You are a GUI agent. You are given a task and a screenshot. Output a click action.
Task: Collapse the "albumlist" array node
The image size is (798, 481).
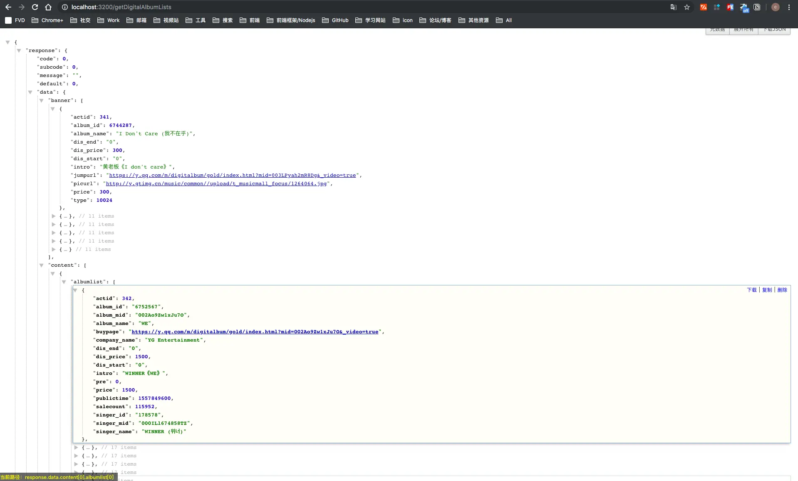(64, 282)
